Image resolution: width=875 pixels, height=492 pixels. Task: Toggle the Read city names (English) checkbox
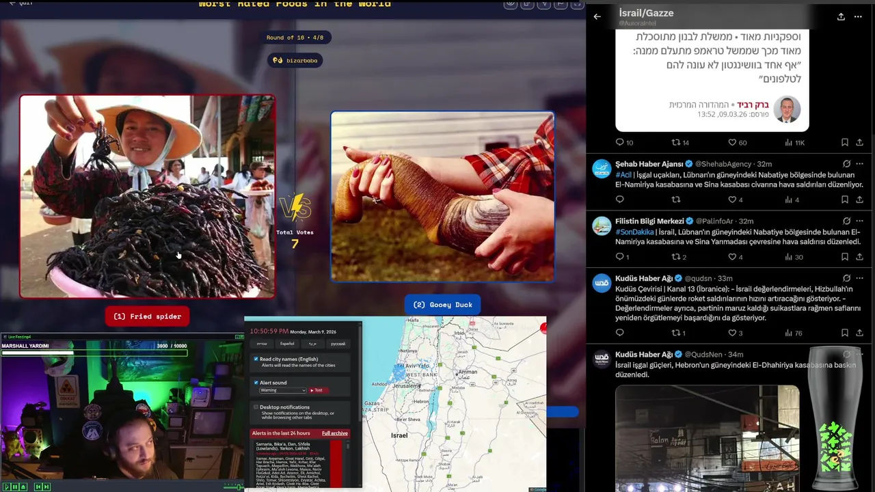click(x=256, y=359)
